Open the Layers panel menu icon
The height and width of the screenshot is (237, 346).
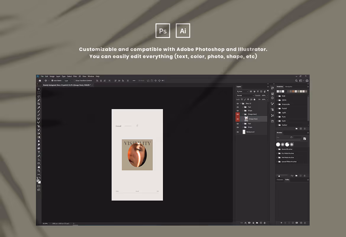pos(268,87)
